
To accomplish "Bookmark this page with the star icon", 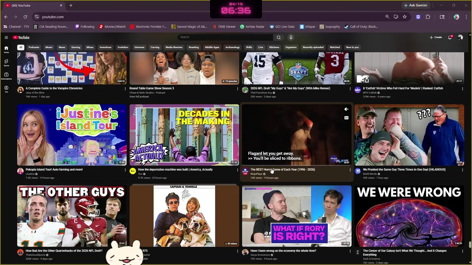I will tap(405, 17).
